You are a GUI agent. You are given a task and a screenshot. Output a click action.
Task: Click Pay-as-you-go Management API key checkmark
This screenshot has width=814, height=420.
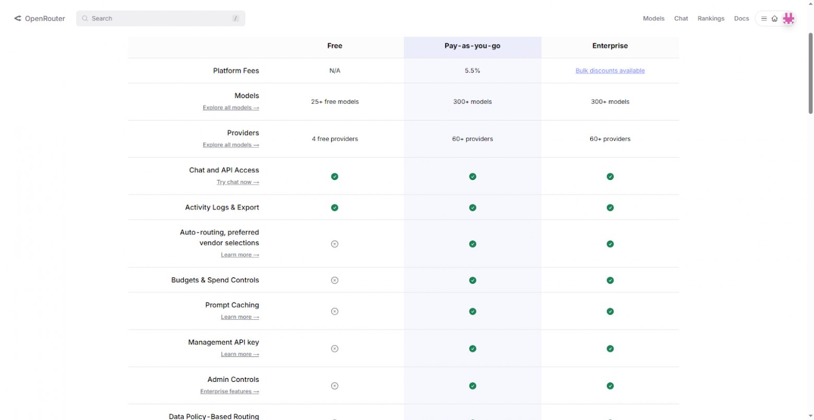(x=472, y=349)
